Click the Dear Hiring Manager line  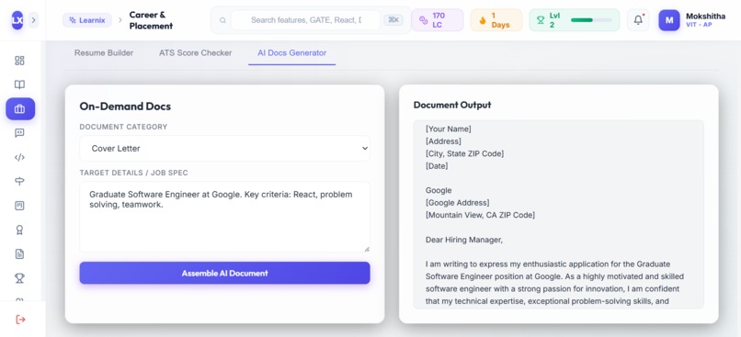464,240
